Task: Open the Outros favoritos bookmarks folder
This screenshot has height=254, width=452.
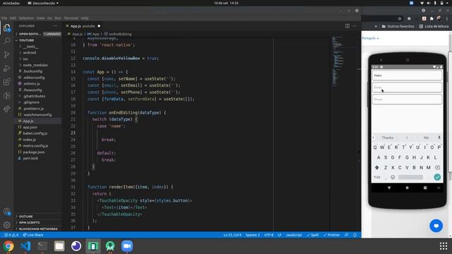Action: (398, 26)
